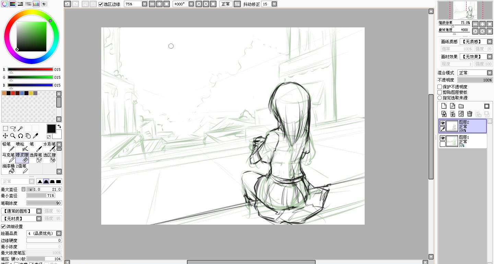Screen dimensions: 494x264
Task: Toggle the 详细设置 checkbox
Action: click(x=3, y=227)
